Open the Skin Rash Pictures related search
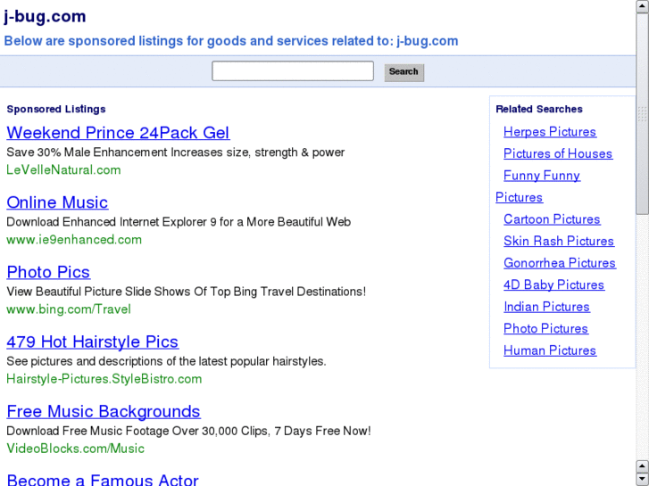This screenshot has width=649, height=486. pyautogui.click(x=559, y=241)
